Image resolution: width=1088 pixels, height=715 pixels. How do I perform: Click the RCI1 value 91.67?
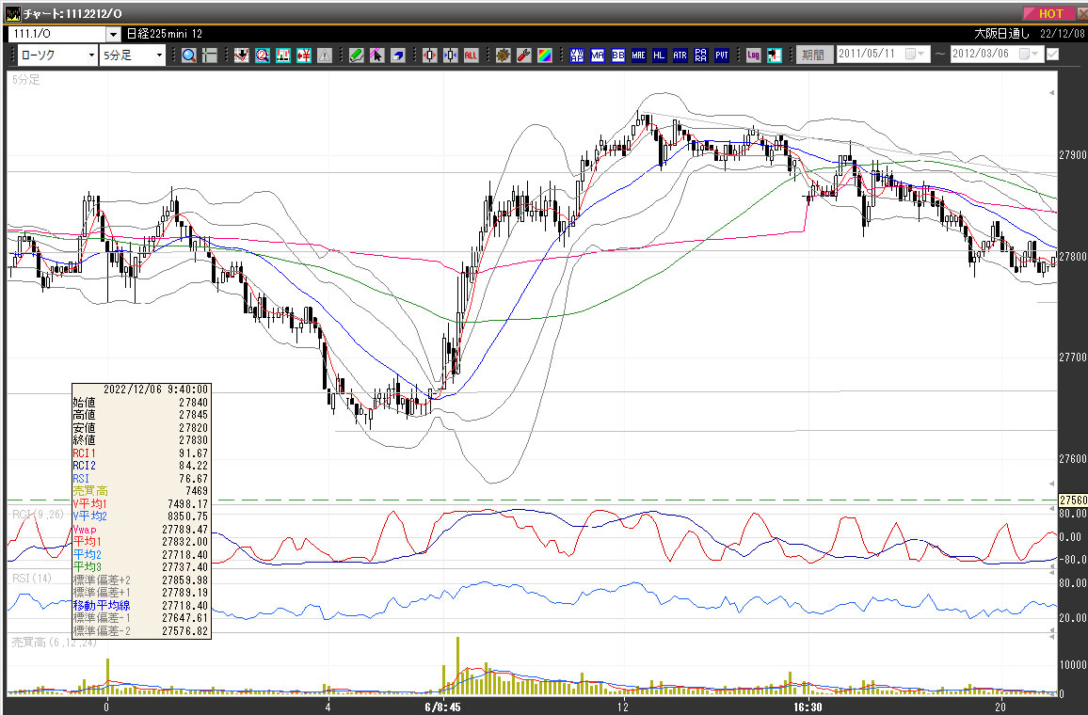tap(193, 453)
